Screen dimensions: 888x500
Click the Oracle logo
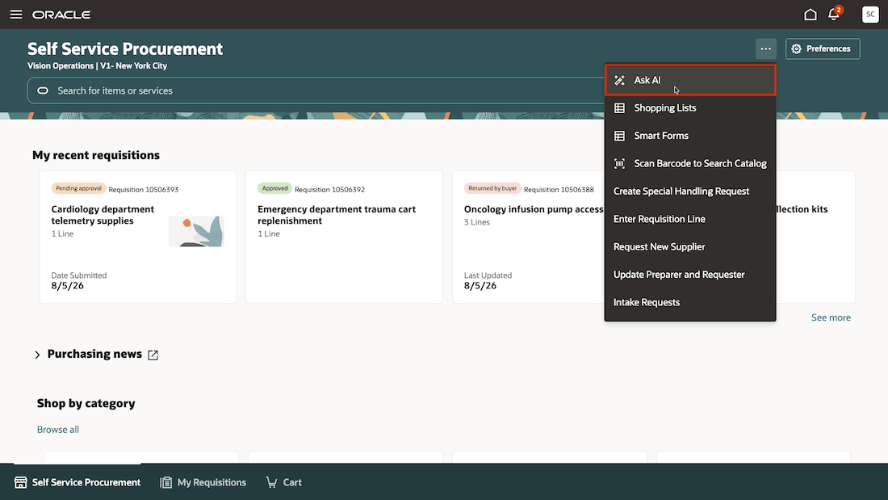point(61,15)
